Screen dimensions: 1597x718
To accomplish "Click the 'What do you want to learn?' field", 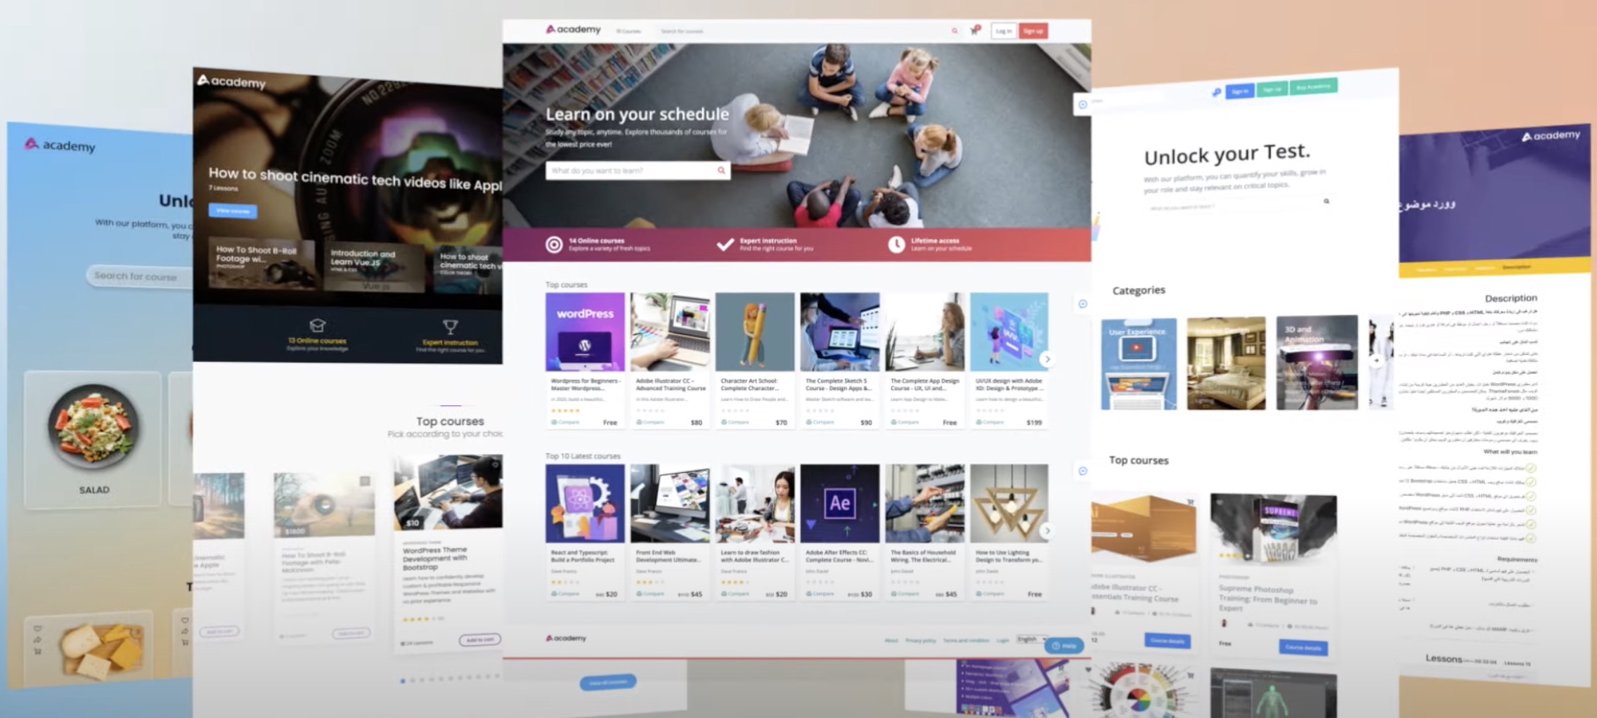I will click(x=631, y=171).
